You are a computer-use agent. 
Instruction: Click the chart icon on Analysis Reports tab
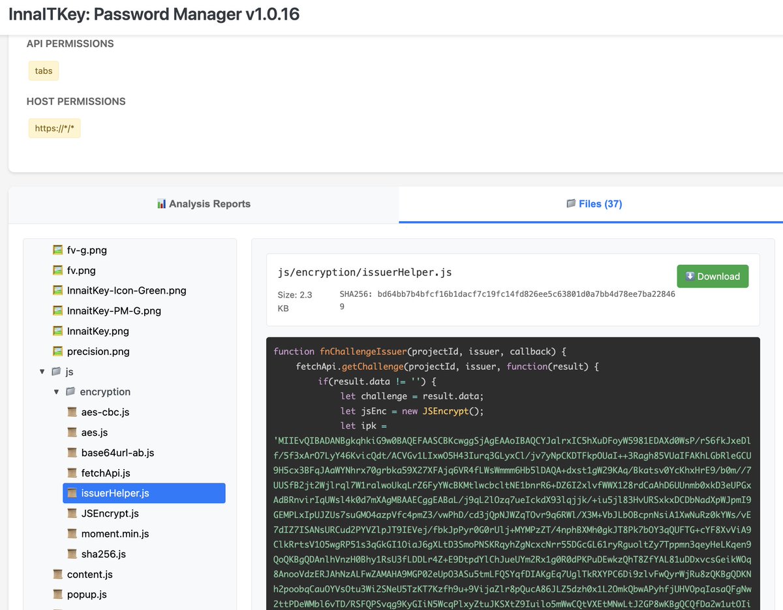[161, 204]
